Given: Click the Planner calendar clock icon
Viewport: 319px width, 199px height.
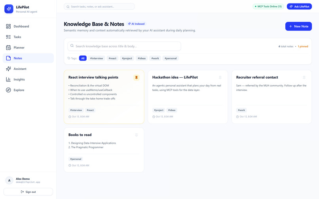Looking at the screenshot, I should pos(8,47).
